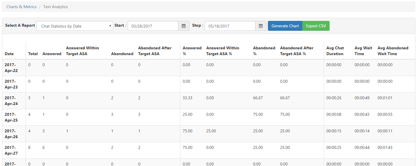The image size is (418, 166).
Task: Open calendar picker for Stop date
Action: (261, 26)
